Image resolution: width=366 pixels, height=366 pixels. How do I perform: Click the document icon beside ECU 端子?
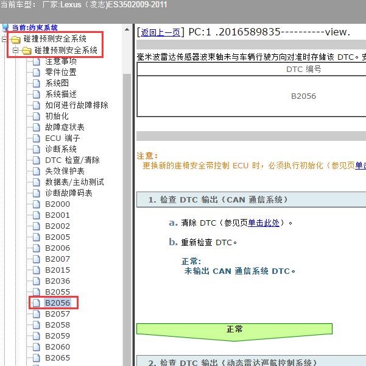click(36, 138)
